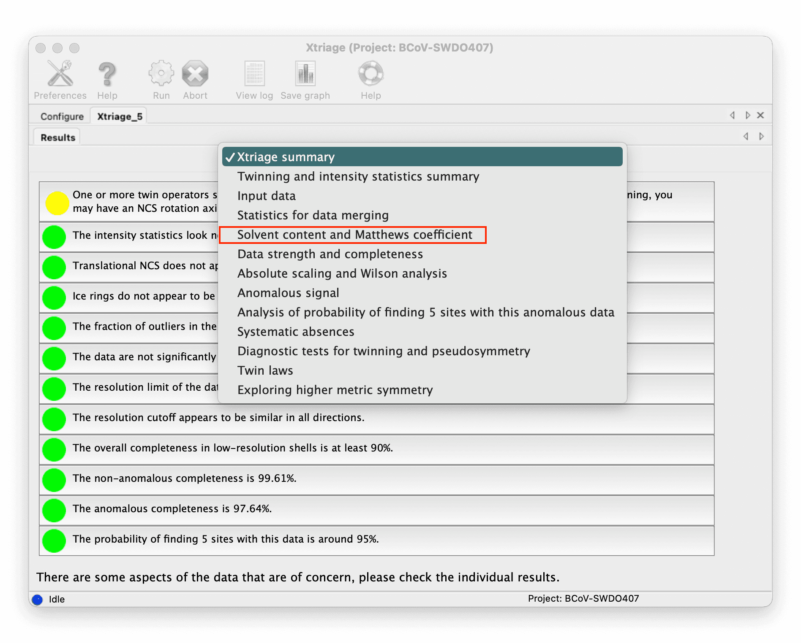Open the View log icon
Screen dimensions: 801x643
coord(254,73)
